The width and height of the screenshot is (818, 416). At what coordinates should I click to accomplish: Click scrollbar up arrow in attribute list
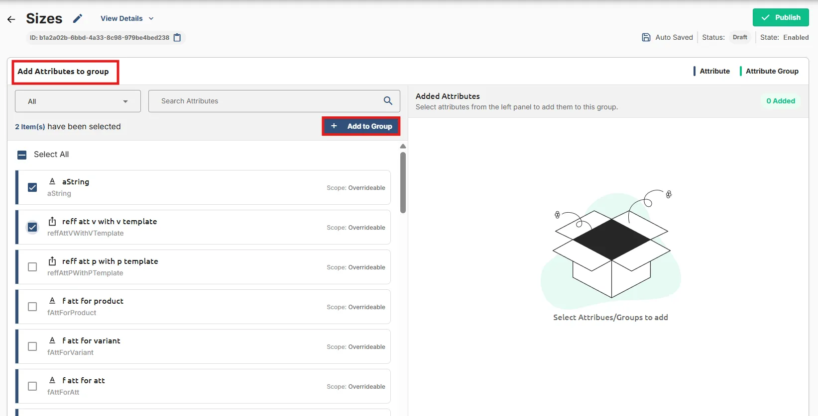pos(403,147)
